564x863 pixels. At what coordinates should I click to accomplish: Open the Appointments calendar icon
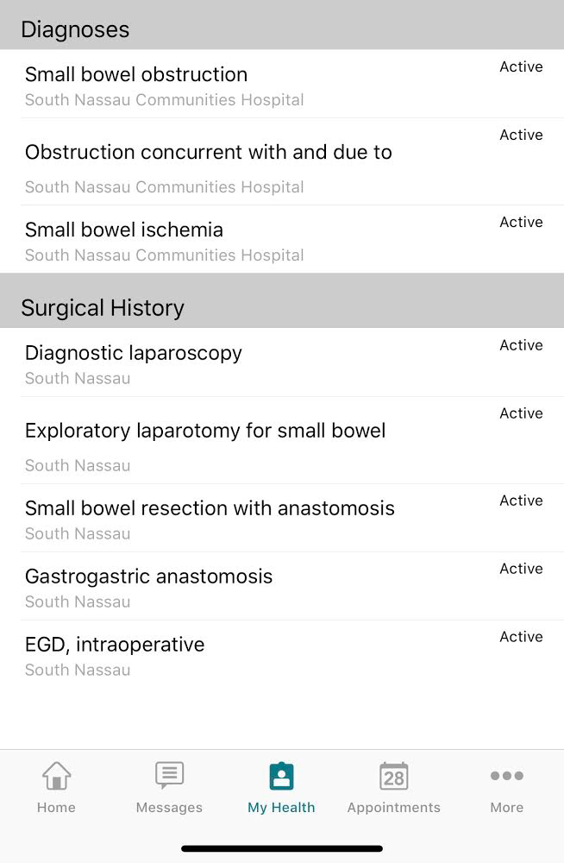[394, 776]
